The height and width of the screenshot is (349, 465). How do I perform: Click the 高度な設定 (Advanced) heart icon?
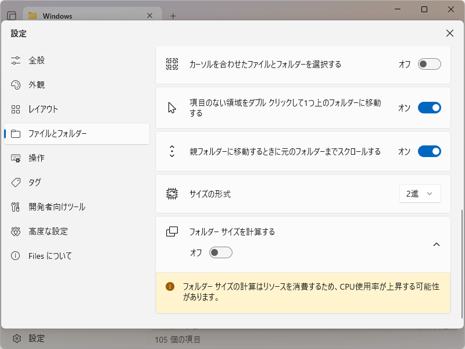(x=16, y=231)
